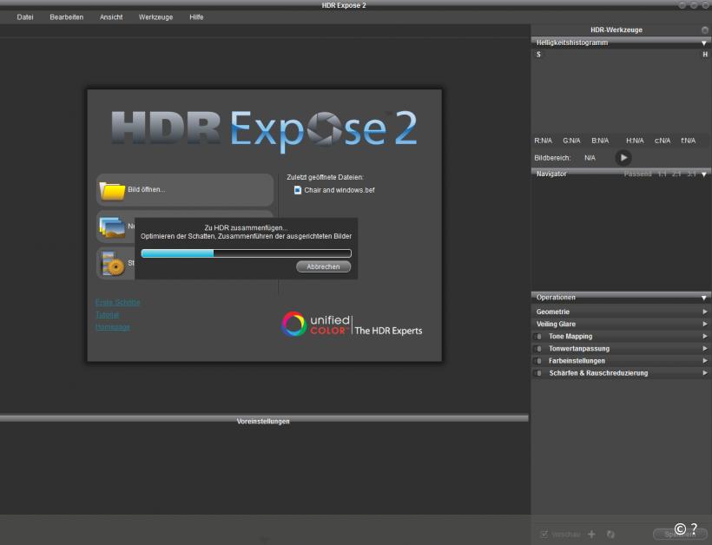
Task: Click the file icon next to Chair and windows.bef
Action: (x=298, y=190)
